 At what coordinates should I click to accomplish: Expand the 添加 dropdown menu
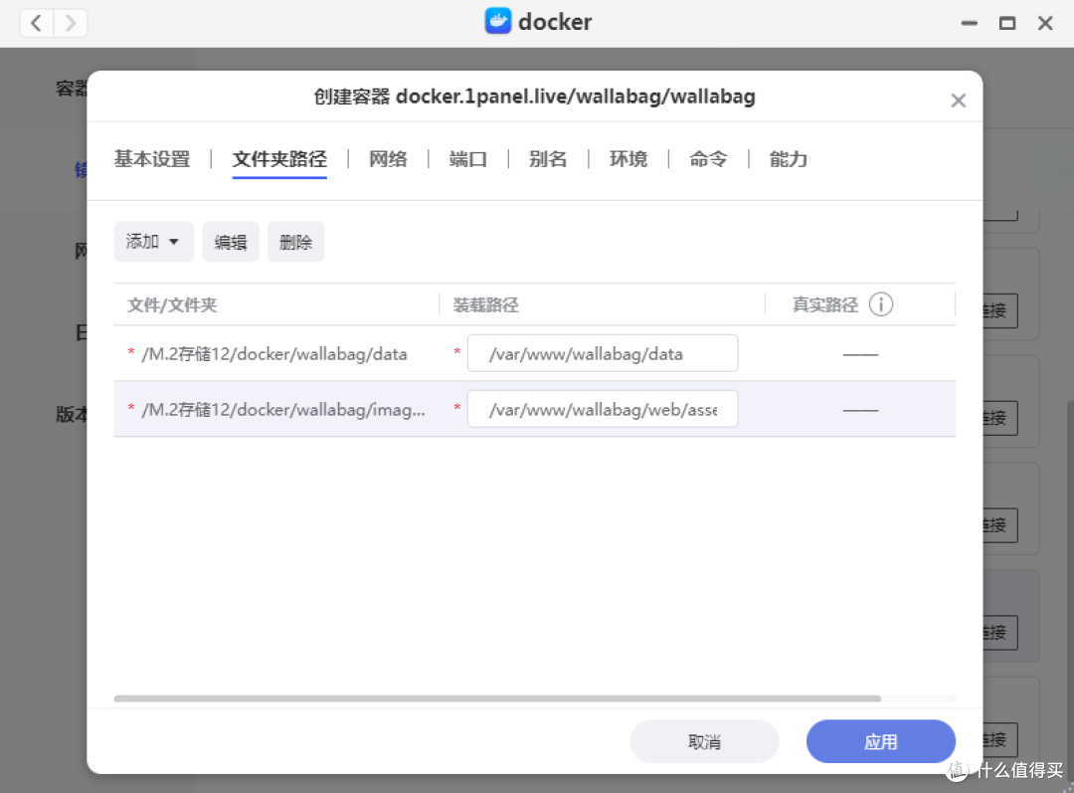153,241
